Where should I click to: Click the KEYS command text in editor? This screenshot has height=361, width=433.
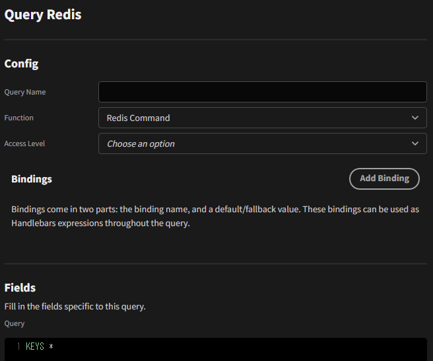click(x=35, y=346)
